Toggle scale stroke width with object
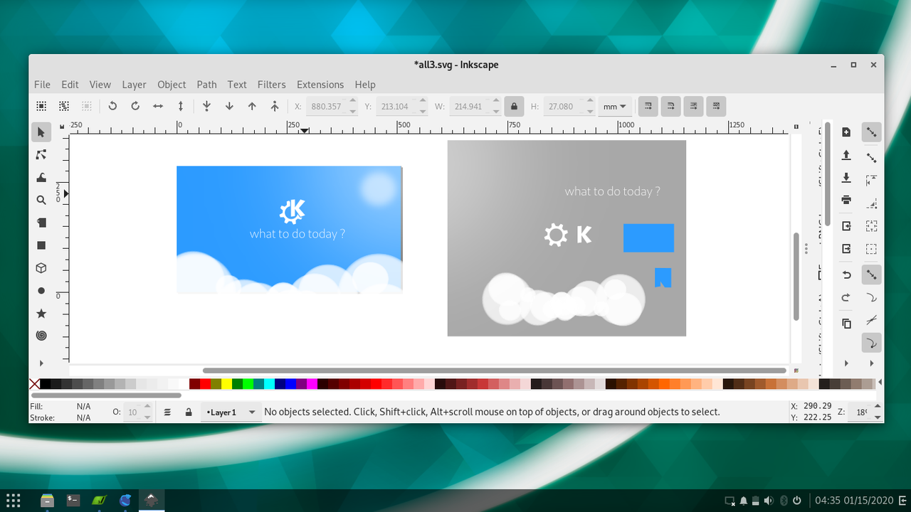Screen dimensions: 911x512 click(648, 106)
